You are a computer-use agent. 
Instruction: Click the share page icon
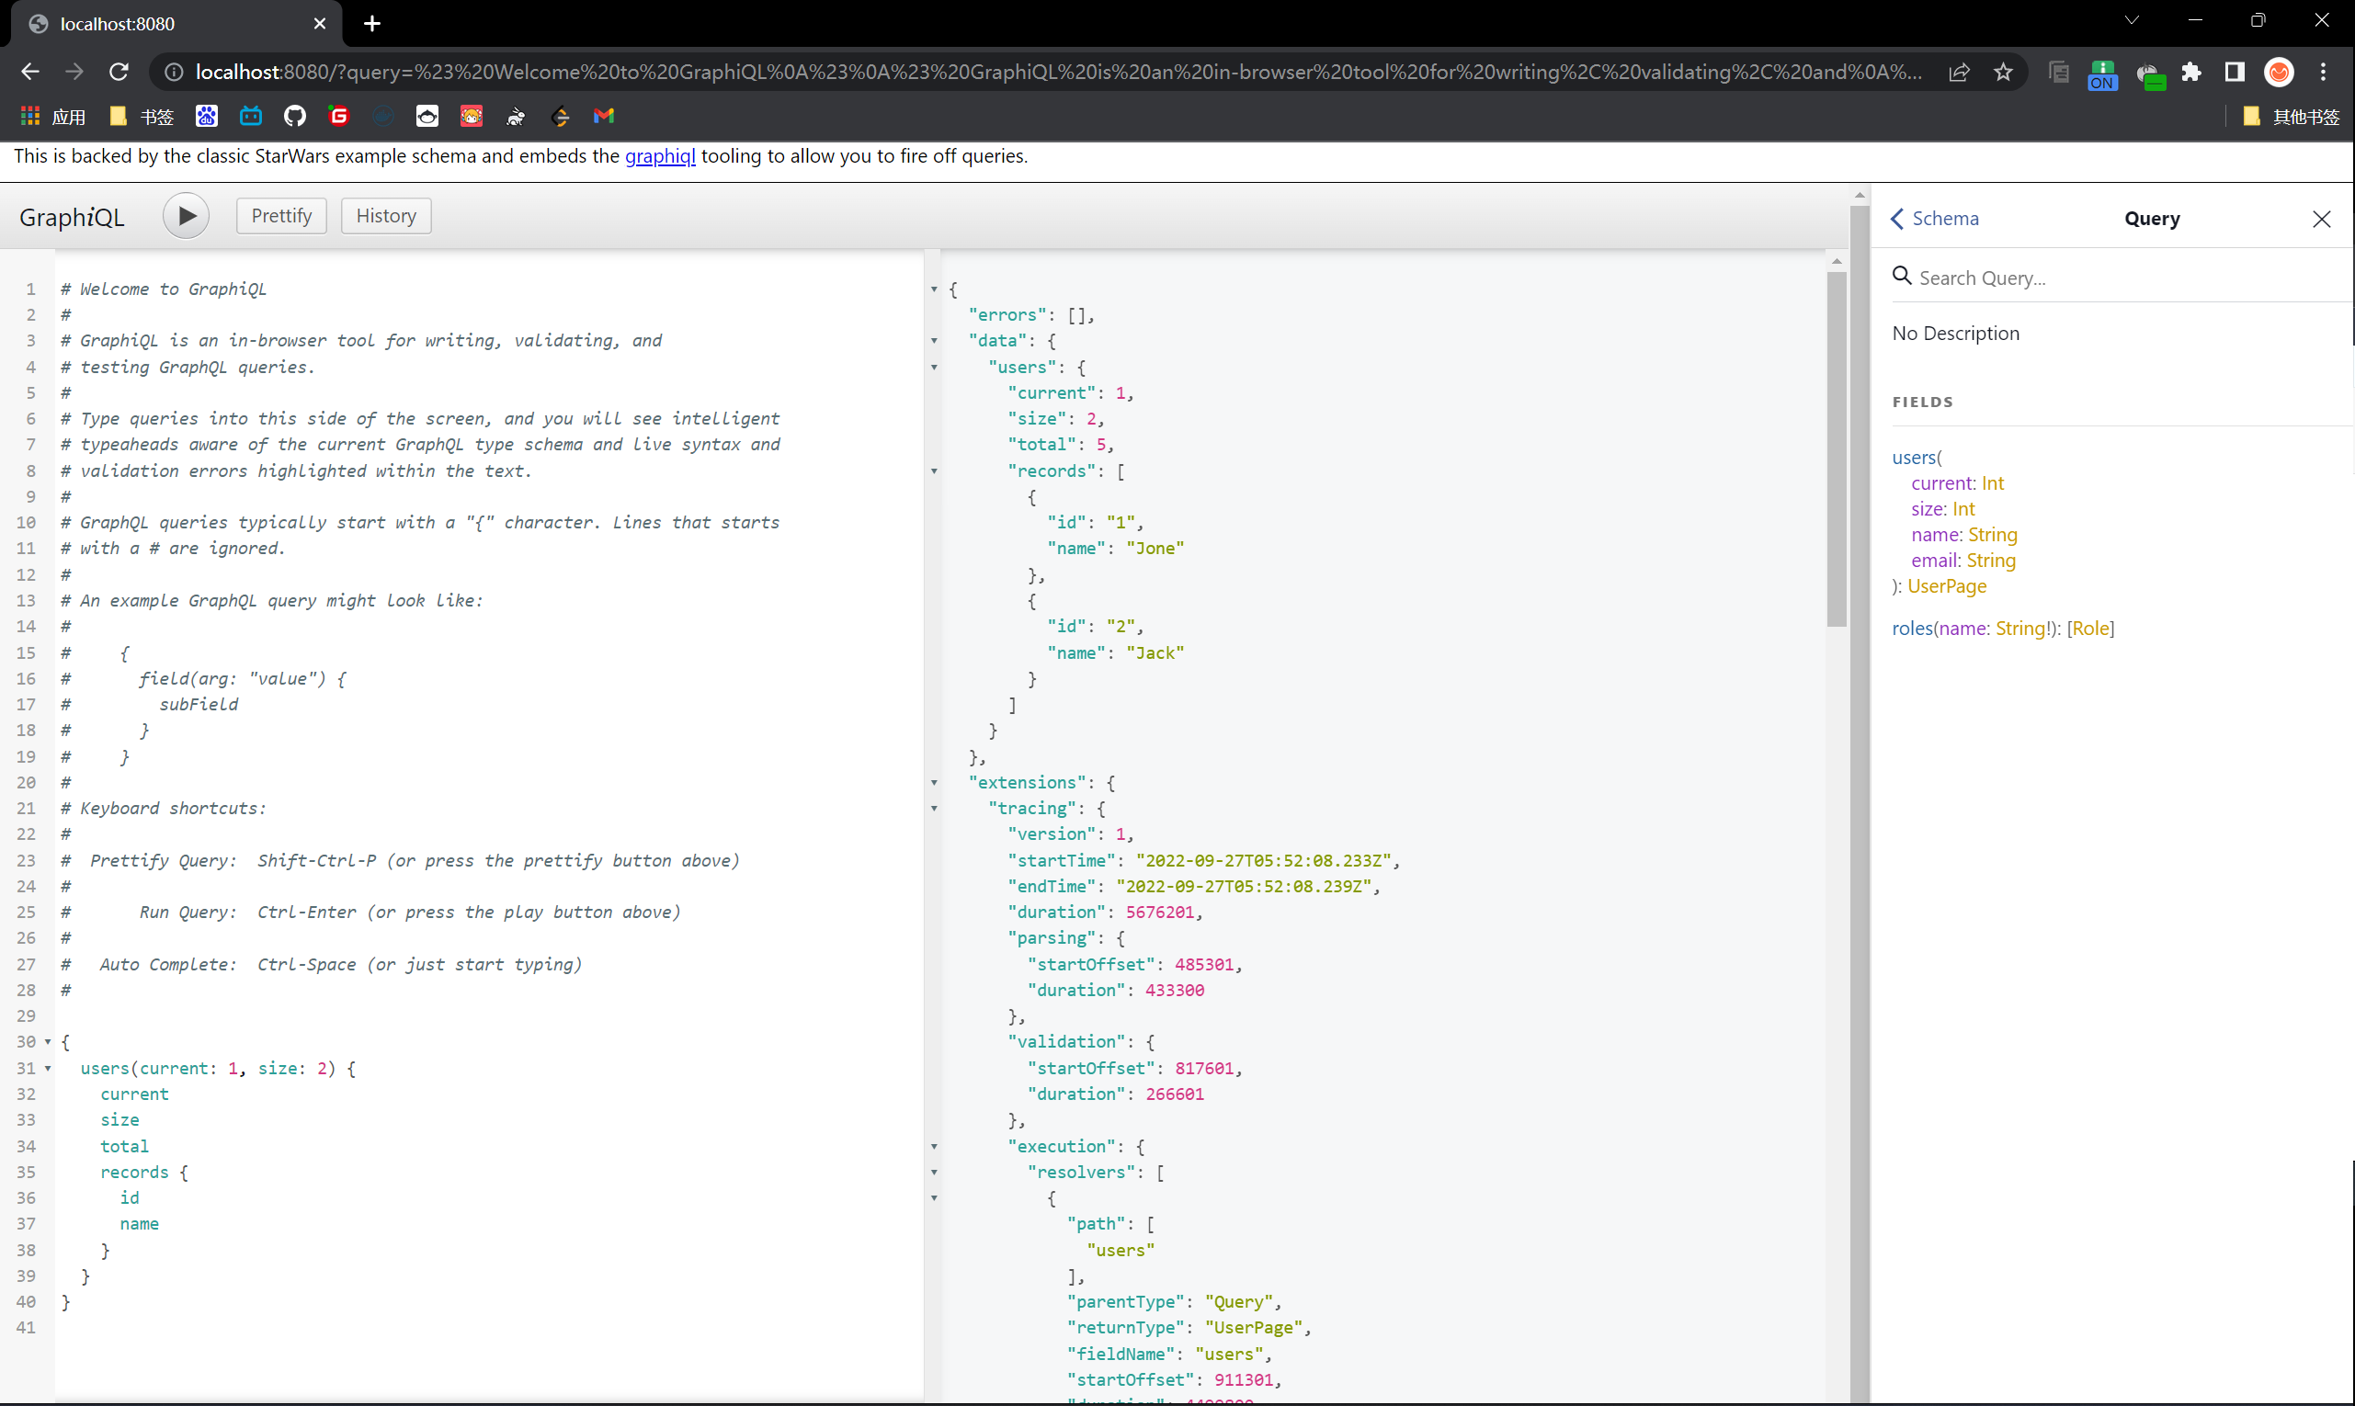pyautogui.click(x=1959, y=72)
